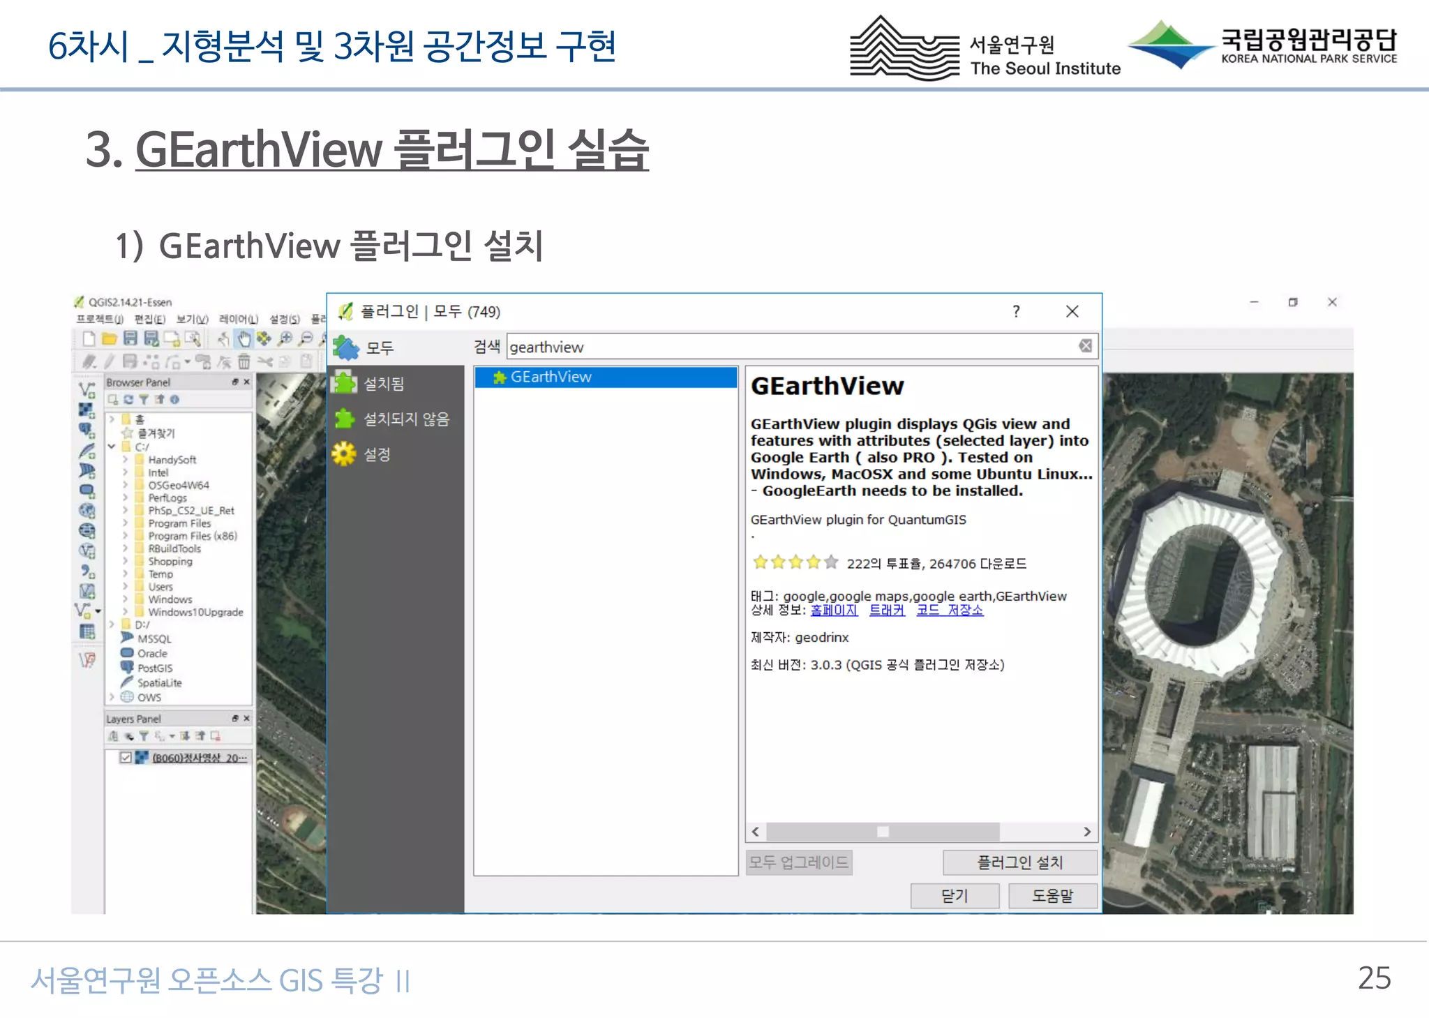This screenshot has height=1018, width=1429.
Task: Select the 설정 (Settings) plugins tab
Action: tap(396, 454)
